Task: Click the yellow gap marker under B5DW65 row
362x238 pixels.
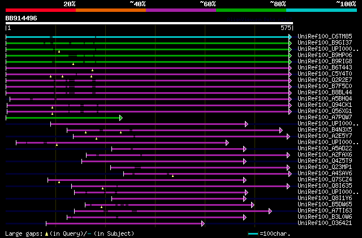Action: (102, 207)
